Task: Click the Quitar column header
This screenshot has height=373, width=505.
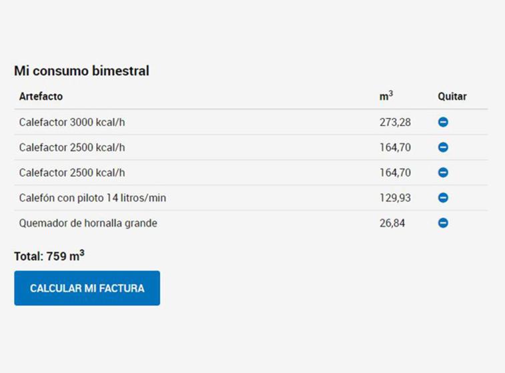Action: 452,97
